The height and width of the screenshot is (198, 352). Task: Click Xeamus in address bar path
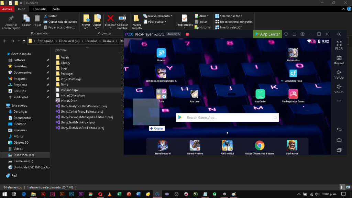pos(108,41)
